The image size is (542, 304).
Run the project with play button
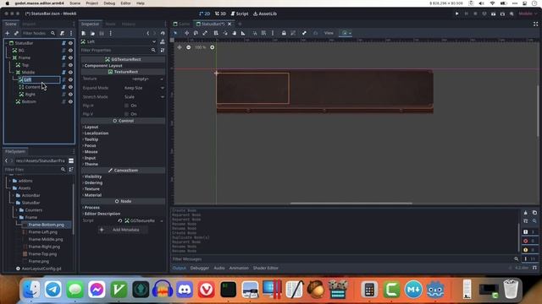457,14
